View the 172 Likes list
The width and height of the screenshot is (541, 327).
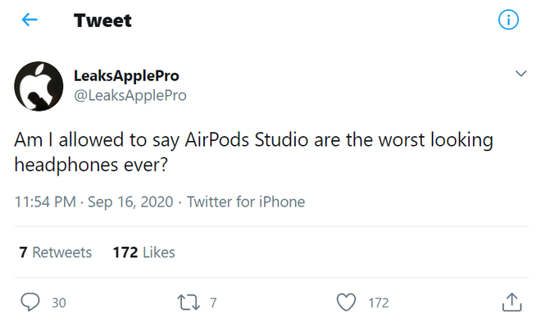pyautogui.click(x=144, y=252)
